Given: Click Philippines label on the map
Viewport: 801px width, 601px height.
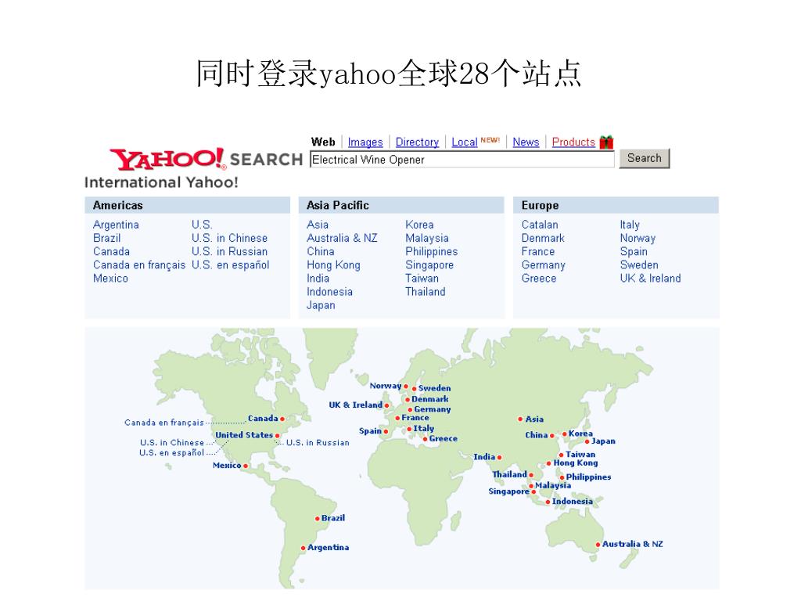Looking at the screenshot, I should point(588,477).
